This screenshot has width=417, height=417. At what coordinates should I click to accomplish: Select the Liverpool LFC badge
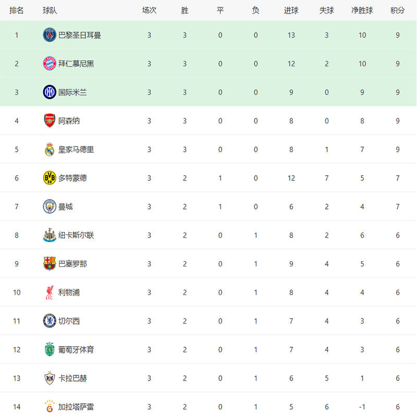pyautogui.click(x=50, y=292)
